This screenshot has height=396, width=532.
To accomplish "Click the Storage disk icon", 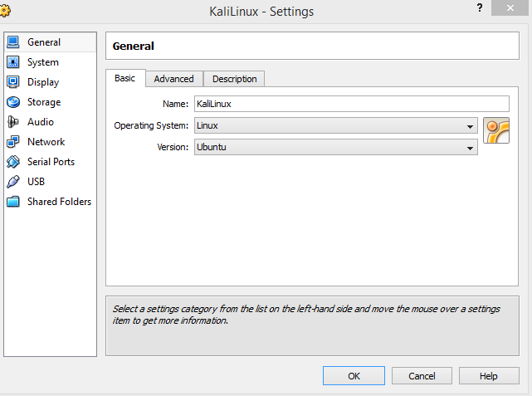I will click(x=13, y=102).
